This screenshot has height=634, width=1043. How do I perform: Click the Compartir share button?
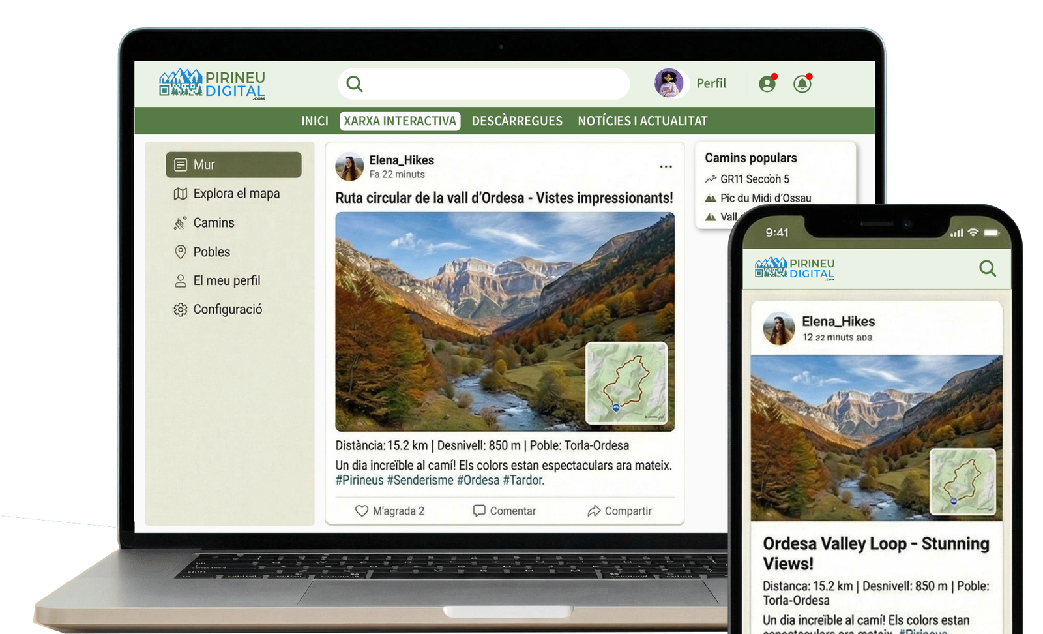coord(619,511)
